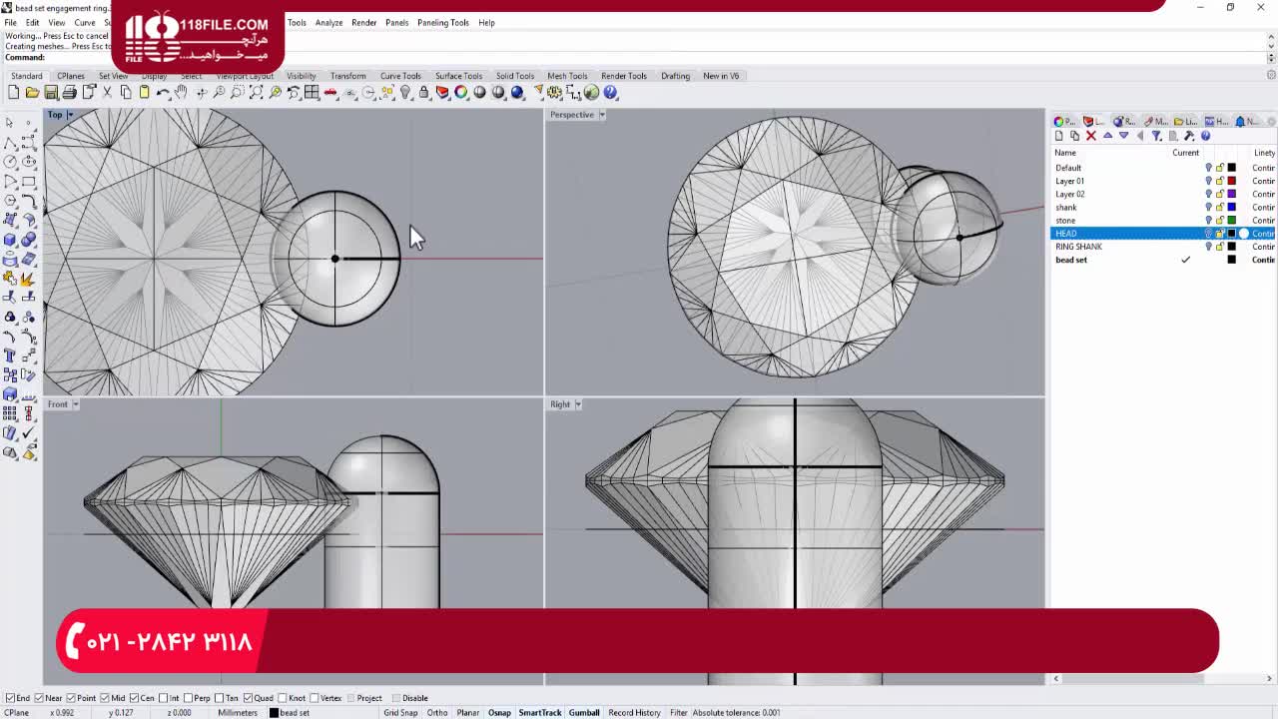The width and height of the screenshot is (1278, 719).
Task: Enable the Int osnap checkbox
Action: (x=163, y=698)
